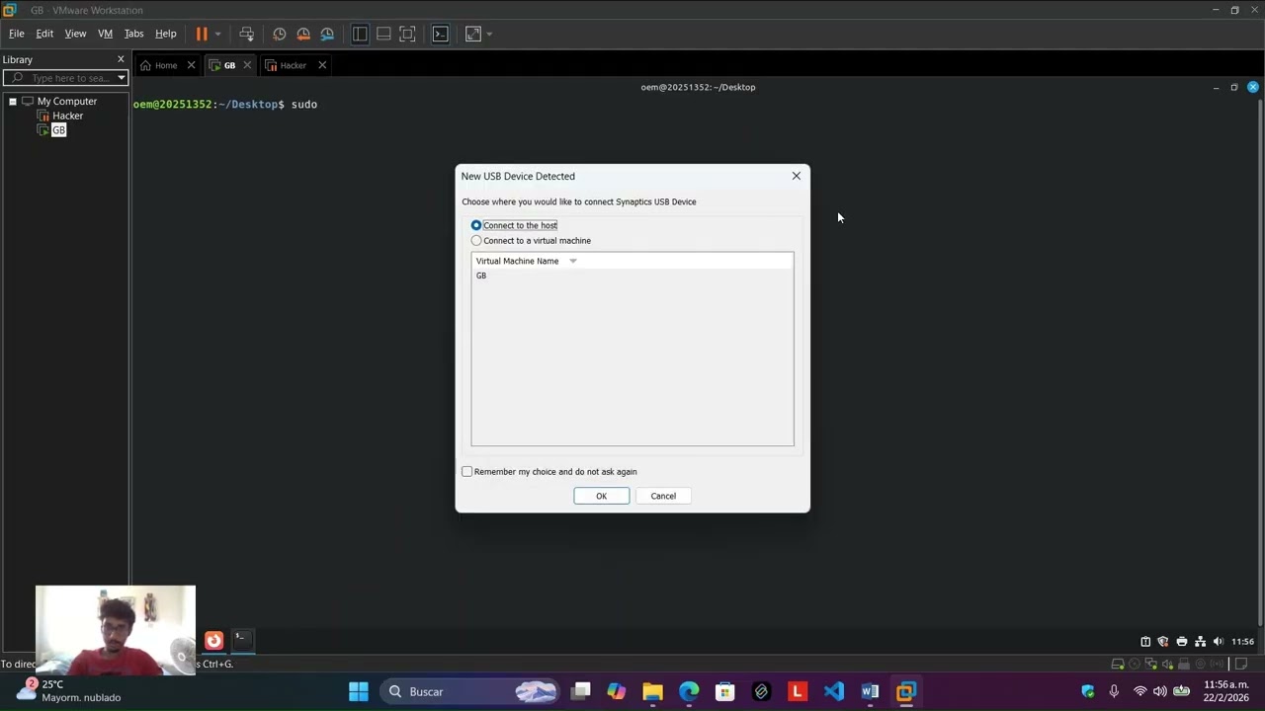Open the power options dropdown beside pause
Viewport: 1265px width, 711px height.
(x=218, y=34)
